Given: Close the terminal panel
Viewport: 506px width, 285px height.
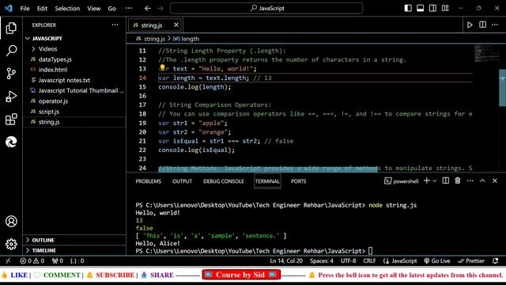Looking at the screenshot, I should coord(495,181).
